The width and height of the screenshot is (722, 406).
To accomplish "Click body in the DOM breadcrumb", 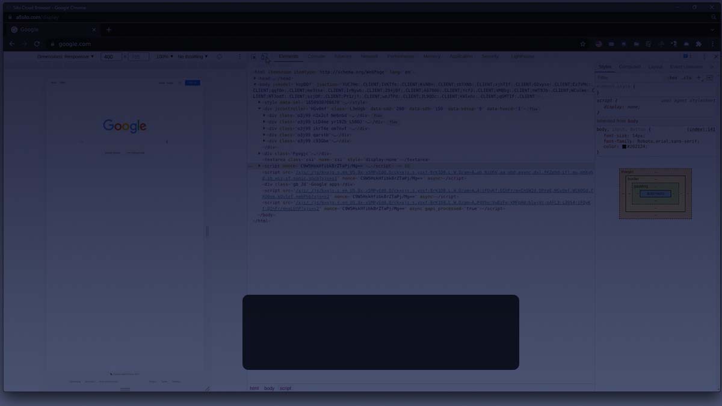I will tap(269, 389).
